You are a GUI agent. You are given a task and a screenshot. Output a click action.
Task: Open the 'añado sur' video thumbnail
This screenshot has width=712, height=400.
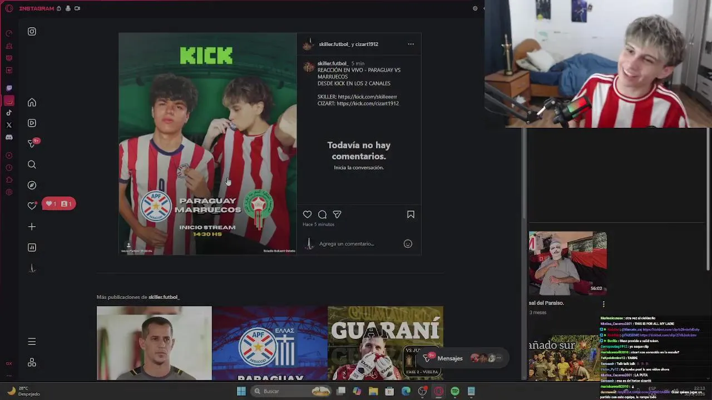tap(564, 357)
